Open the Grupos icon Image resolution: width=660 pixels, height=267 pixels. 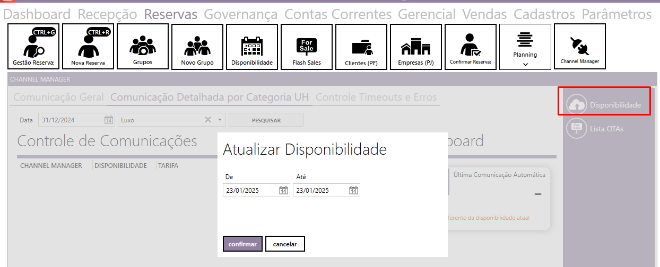click(x=143, y=46)
